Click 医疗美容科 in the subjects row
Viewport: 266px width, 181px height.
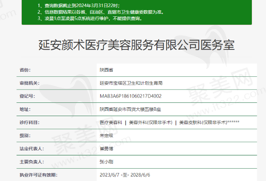(x=111, y=122)
